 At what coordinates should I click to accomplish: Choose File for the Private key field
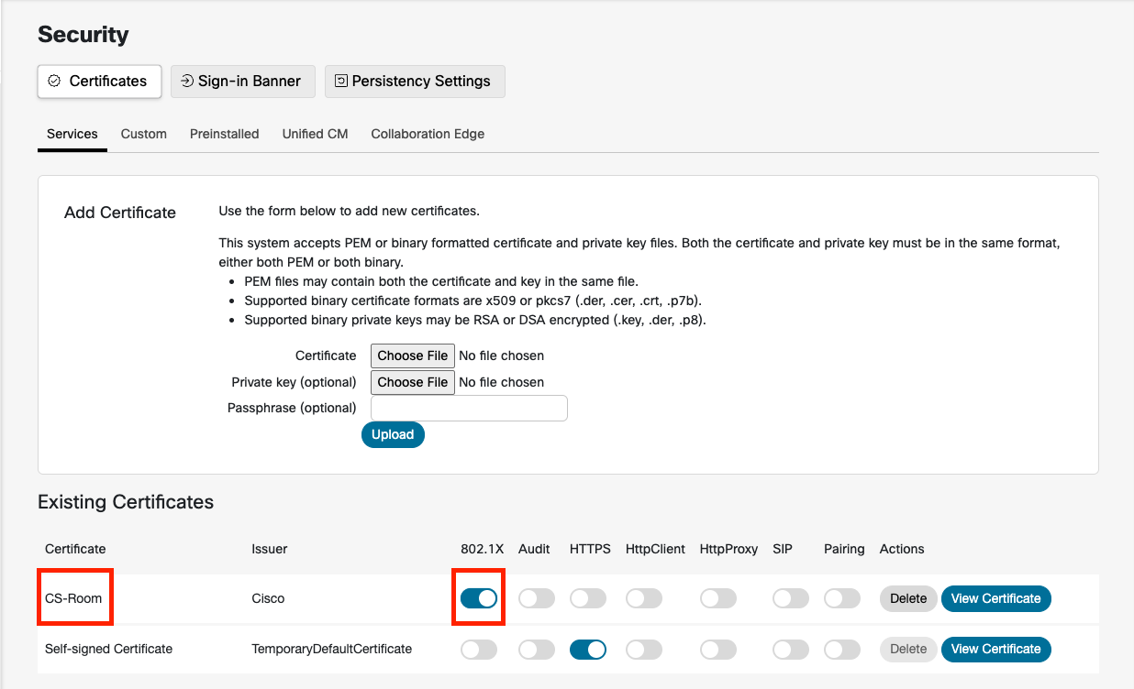click(413, 382)
